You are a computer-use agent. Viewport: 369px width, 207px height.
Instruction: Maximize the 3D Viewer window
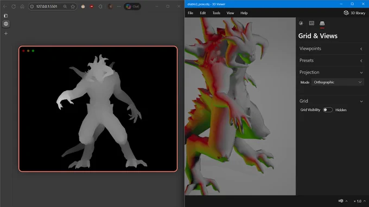pyautogui.click(x=352, y=4)
